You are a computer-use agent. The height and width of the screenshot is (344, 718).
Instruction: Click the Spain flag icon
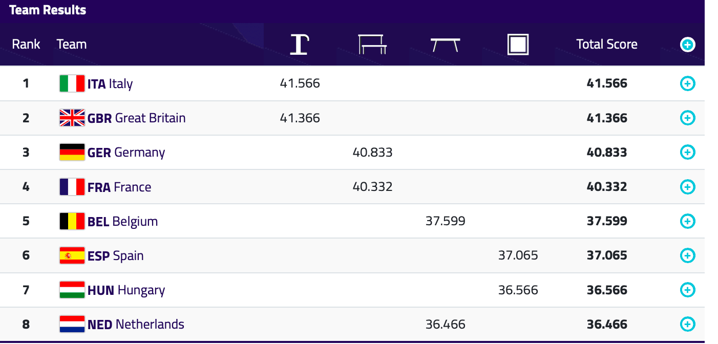[72, 255]
